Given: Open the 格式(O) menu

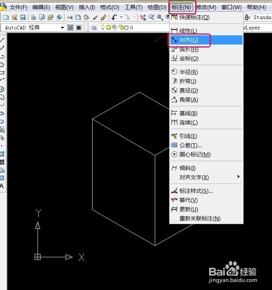Looking at the screenshot, I should coord(109,7).
